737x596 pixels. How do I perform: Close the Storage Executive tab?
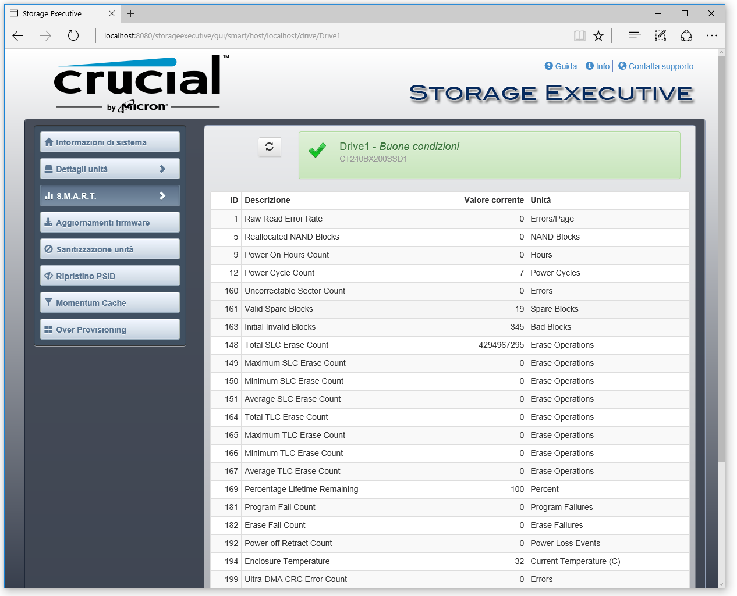tap(112, 13)
